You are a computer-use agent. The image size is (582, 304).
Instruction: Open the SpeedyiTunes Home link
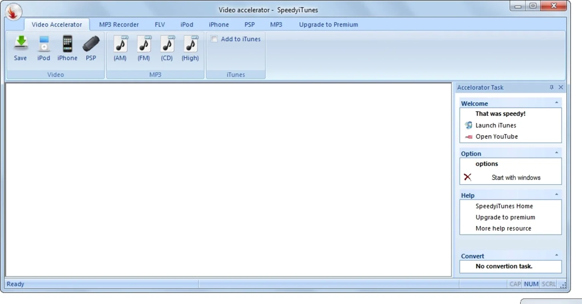point(504,206)
